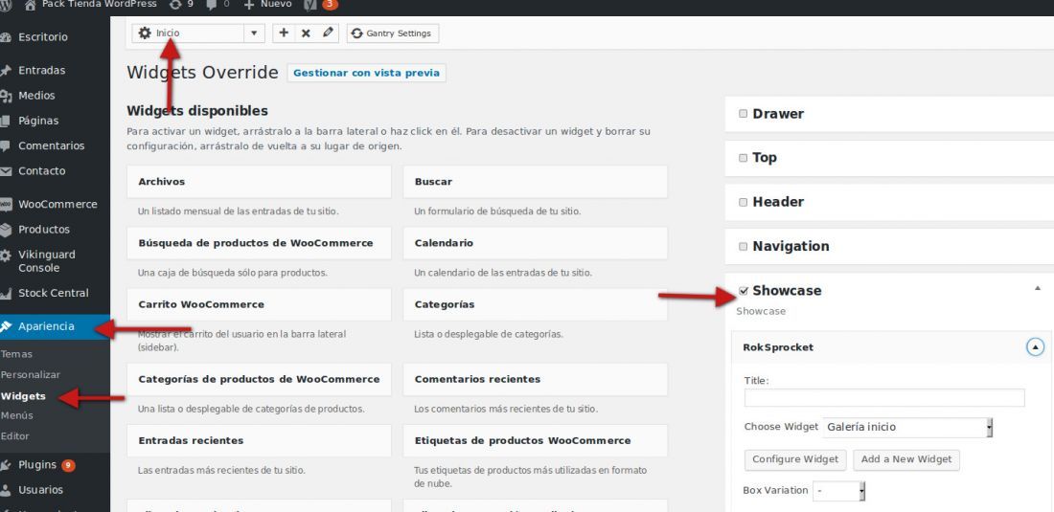
Task: Click the Productos box icon
Action: pos(6,230)
